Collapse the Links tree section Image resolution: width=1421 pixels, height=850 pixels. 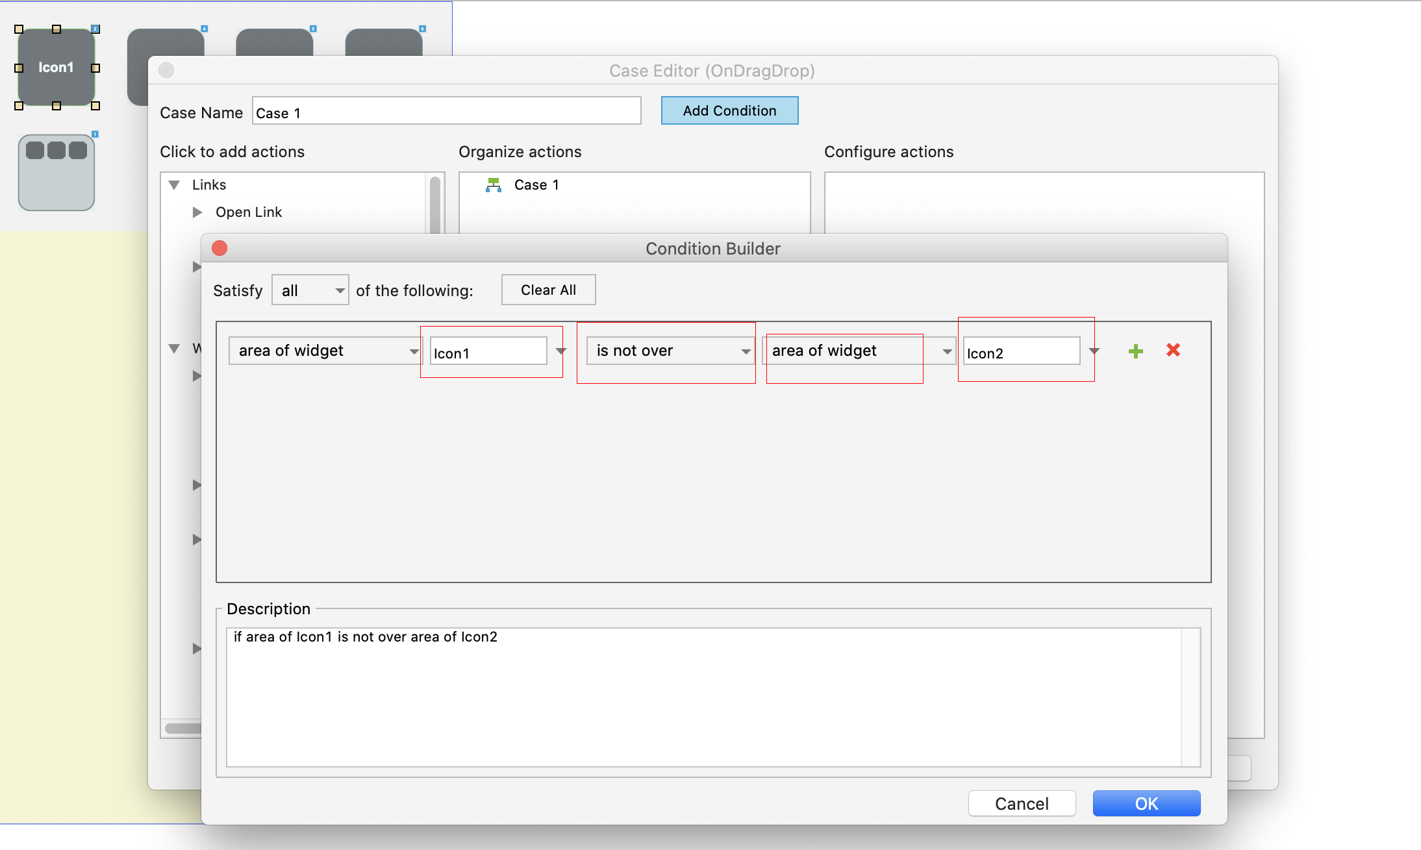(174, 185)
